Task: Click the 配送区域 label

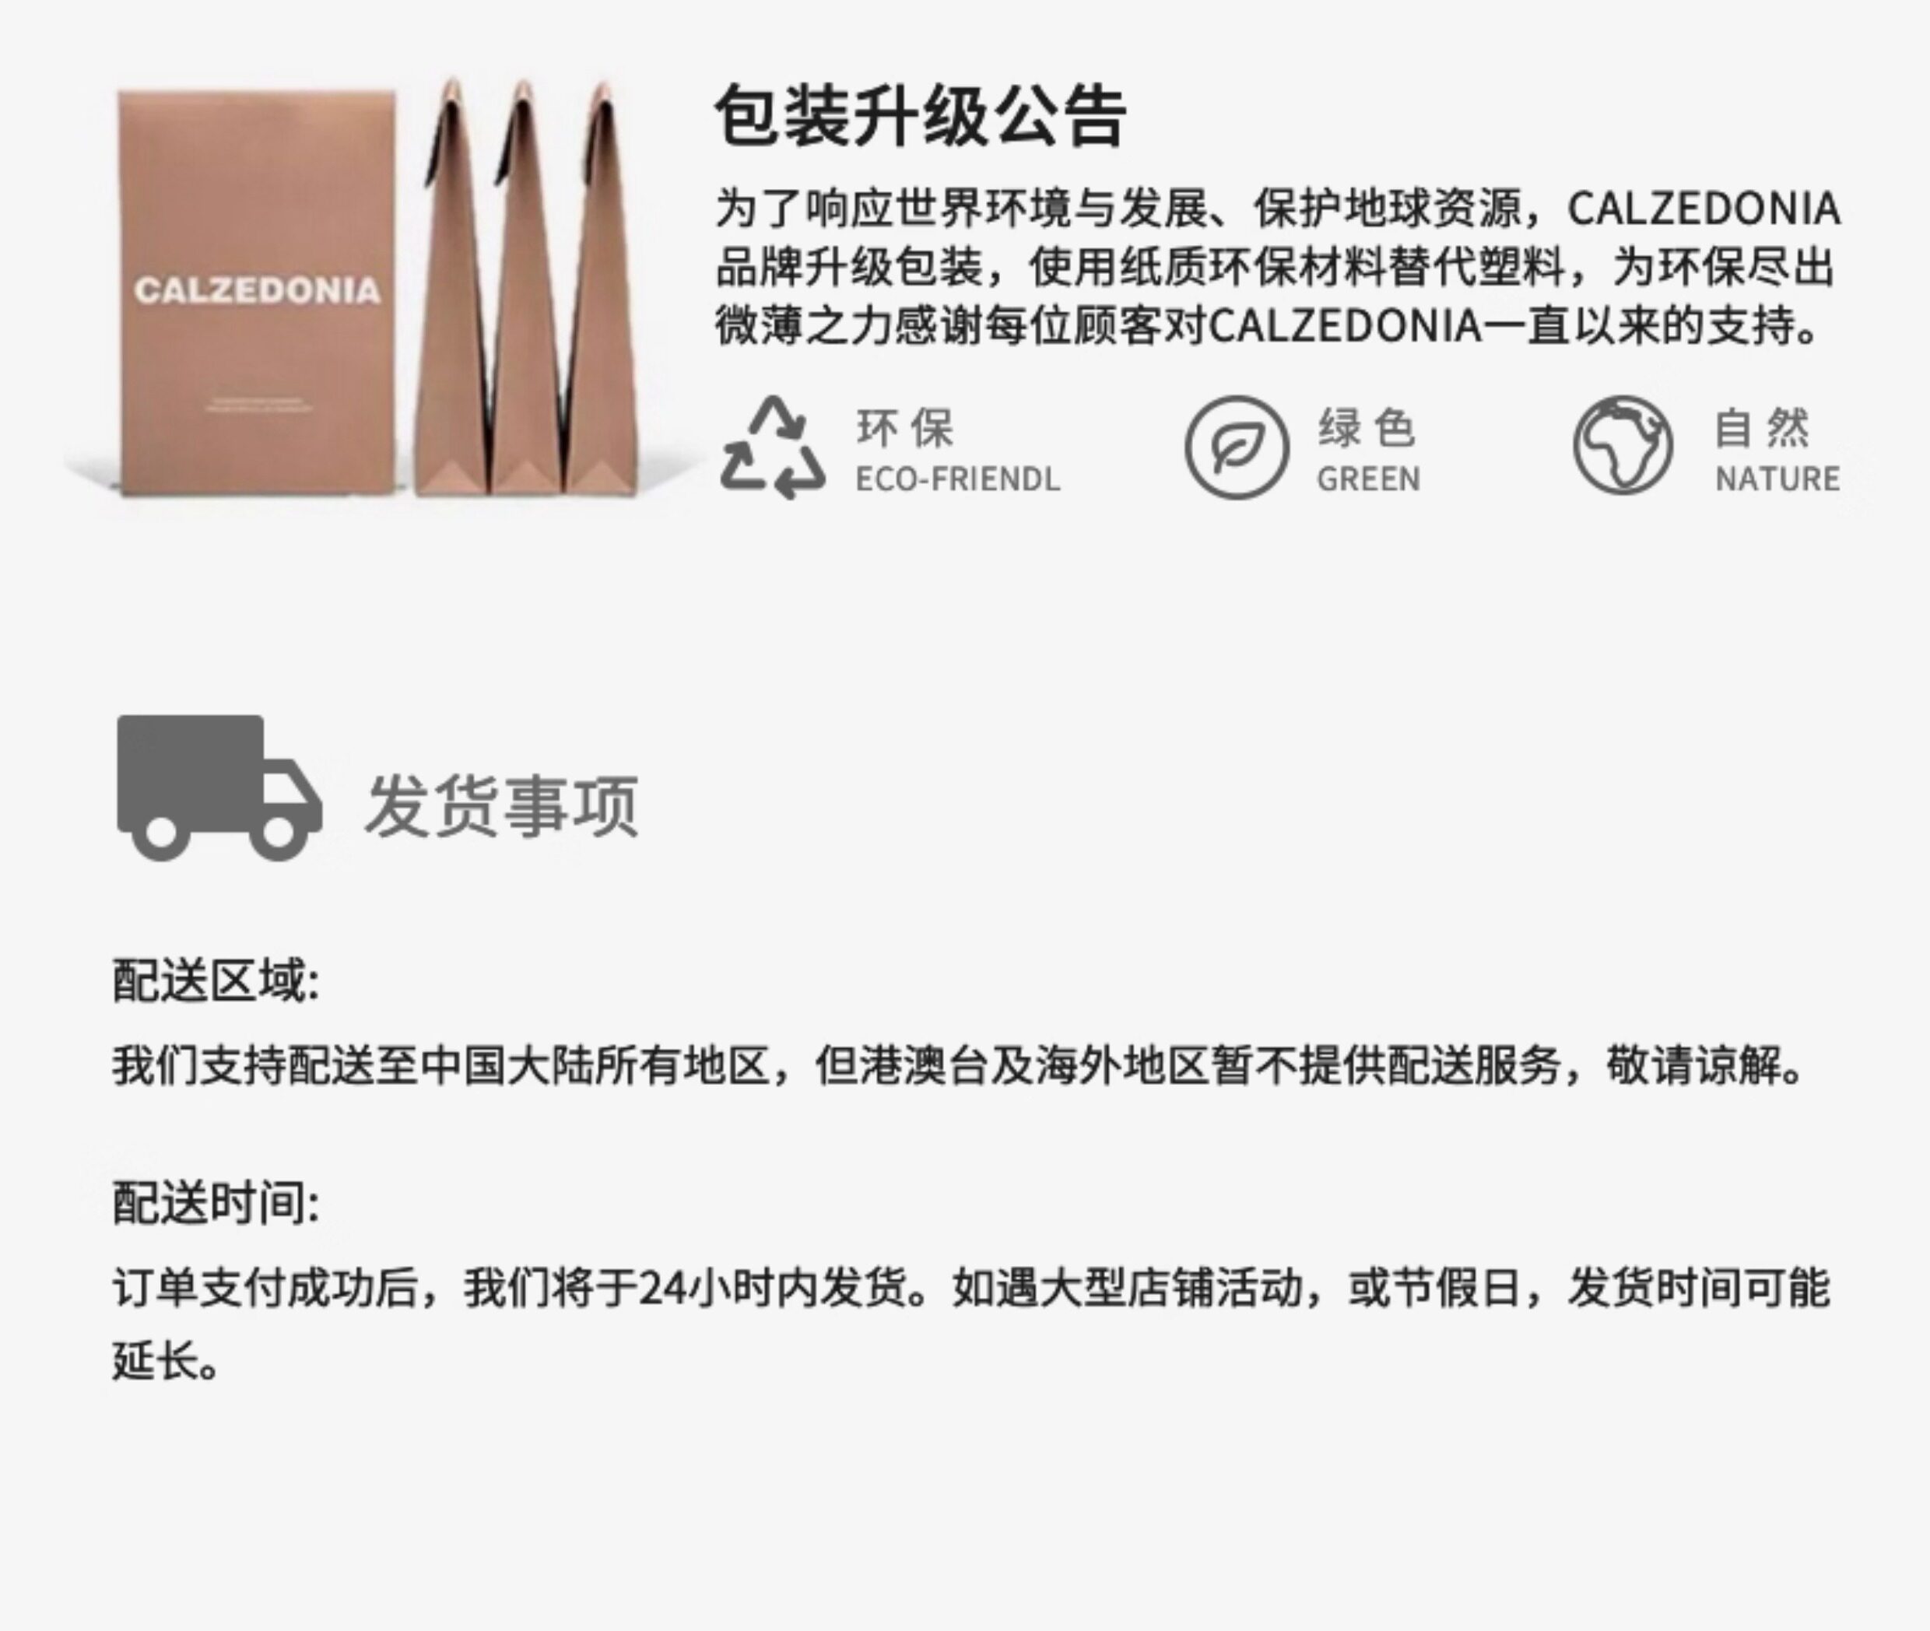Action: [216, 981]
